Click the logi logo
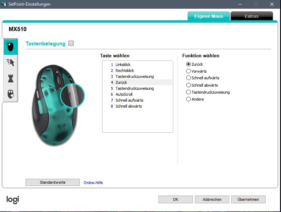 coord(13,200)
